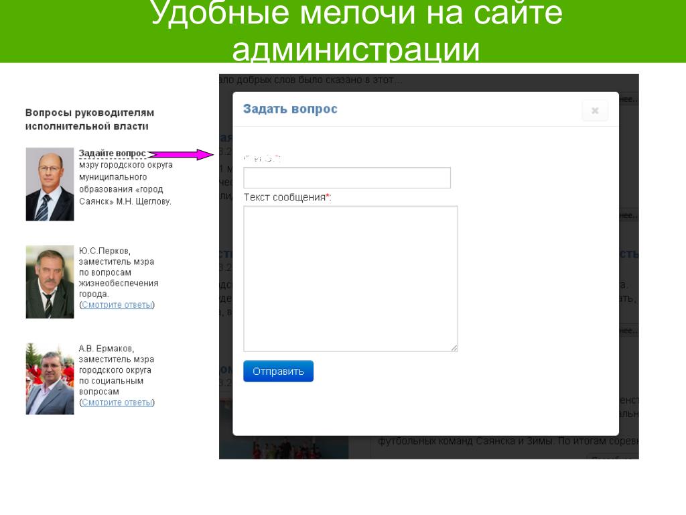Click into the Текст сообщения textarea
Viewport: 686px width, 515px height.
[x=350, y=278]
